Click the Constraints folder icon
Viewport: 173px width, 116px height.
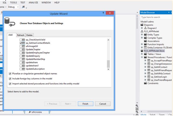(x=145, y=83)
